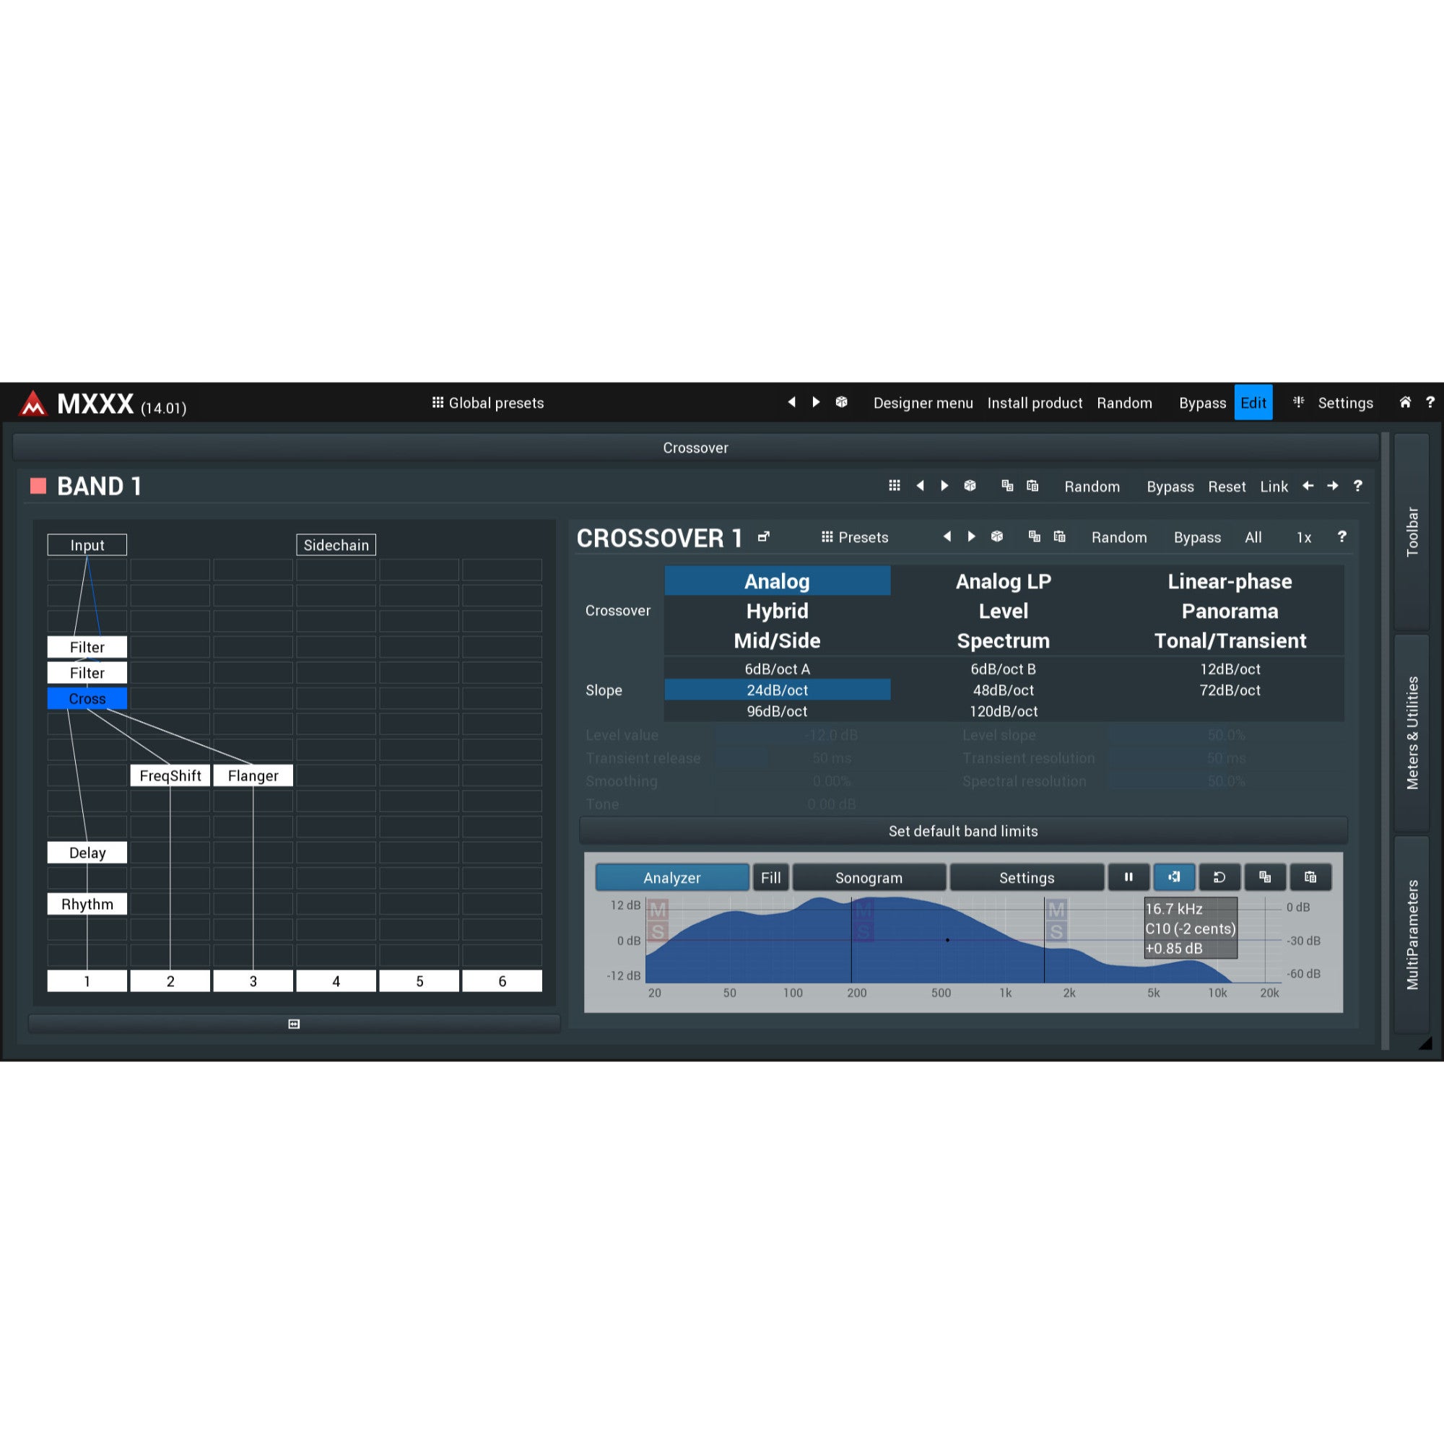Open the Global presets grid
This screenshot has height=1444, width=1444.
pos(488,403)
